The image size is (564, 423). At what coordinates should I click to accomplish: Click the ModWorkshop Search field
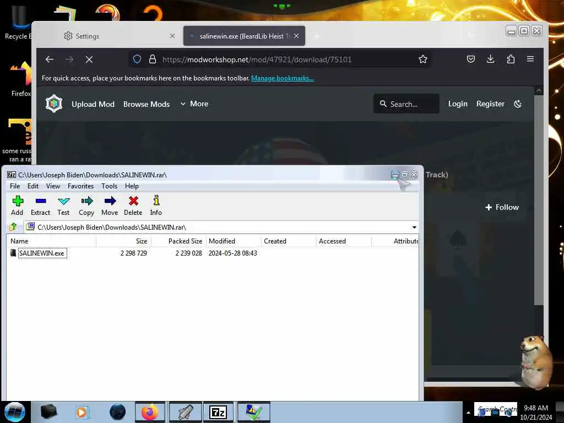pos(406,104)
